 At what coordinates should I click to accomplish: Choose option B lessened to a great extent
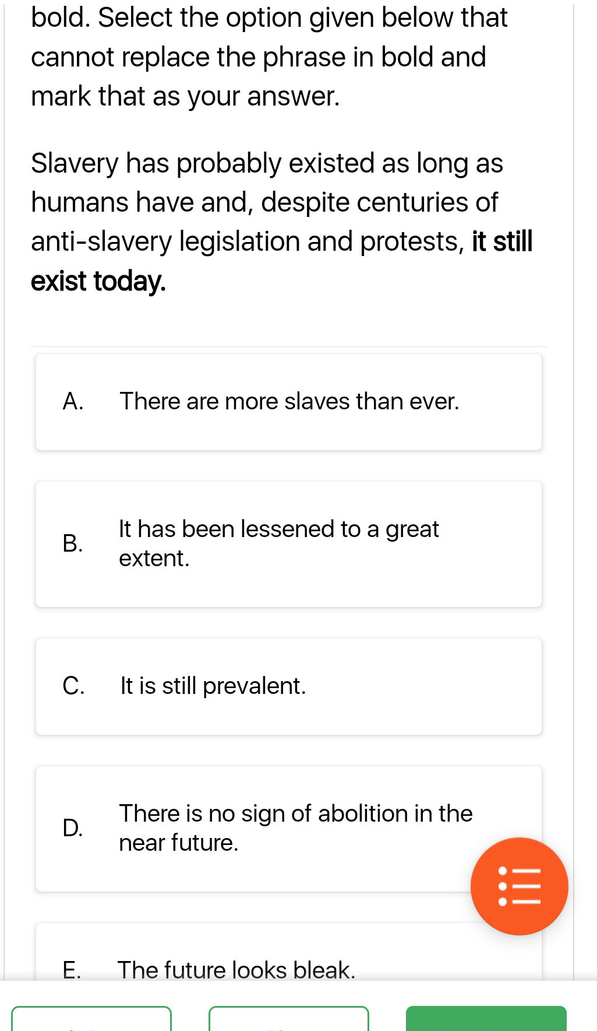point(288,543)
